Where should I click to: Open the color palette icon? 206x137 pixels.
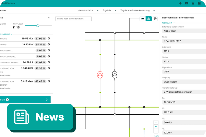click(155, 19)
